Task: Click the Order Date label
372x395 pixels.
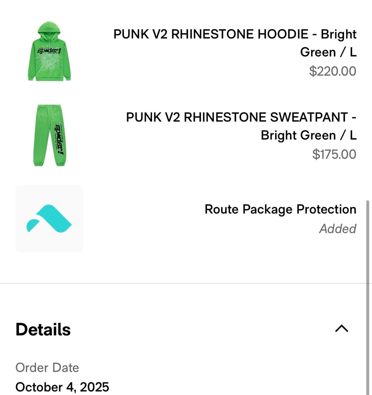Action: [x=47, y=367]
